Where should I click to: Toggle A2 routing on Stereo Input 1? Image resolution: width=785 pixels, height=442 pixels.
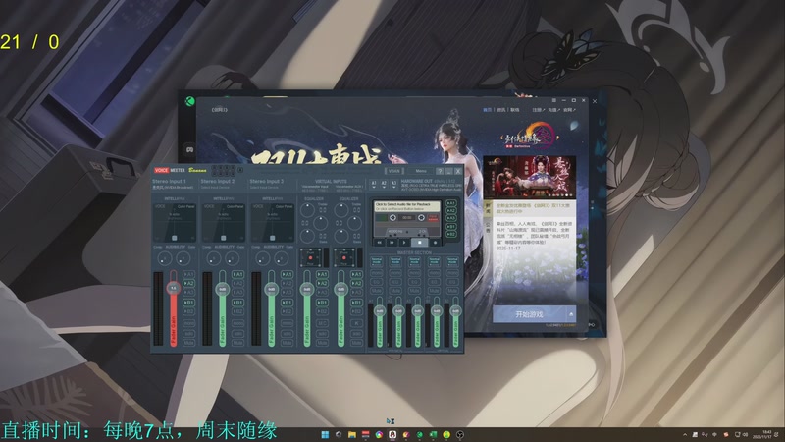pyautogui.click(x=188, y=284)
